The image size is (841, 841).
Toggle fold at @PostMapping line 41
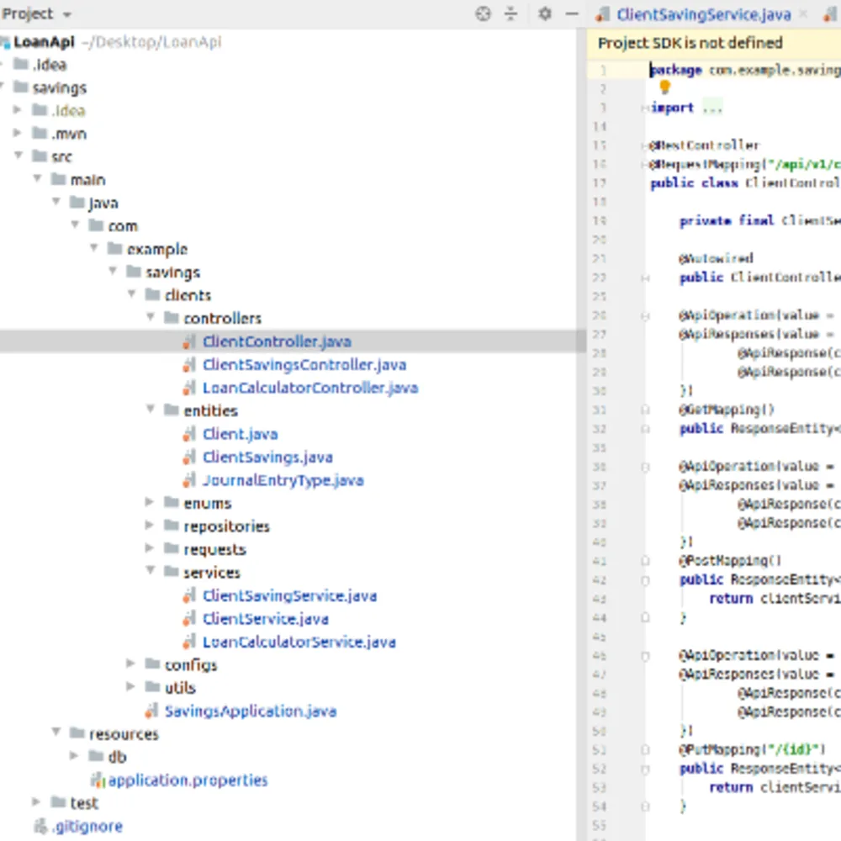pos(645,561)
